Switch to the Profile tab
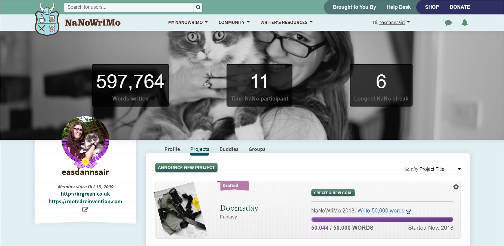504x246 pixels. [x=172, y=149]
